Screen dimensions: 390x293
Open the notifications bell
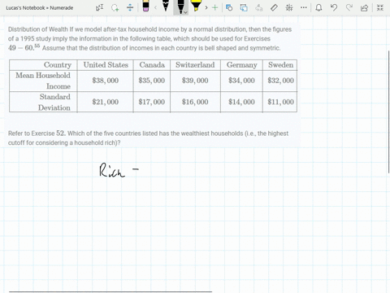tap(318, 7)
